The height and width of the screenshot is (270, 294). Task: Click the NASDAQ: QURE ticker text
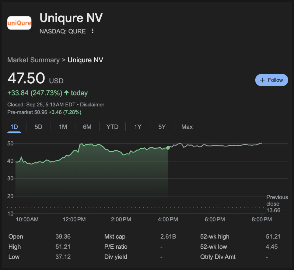(x=63, y=31)
